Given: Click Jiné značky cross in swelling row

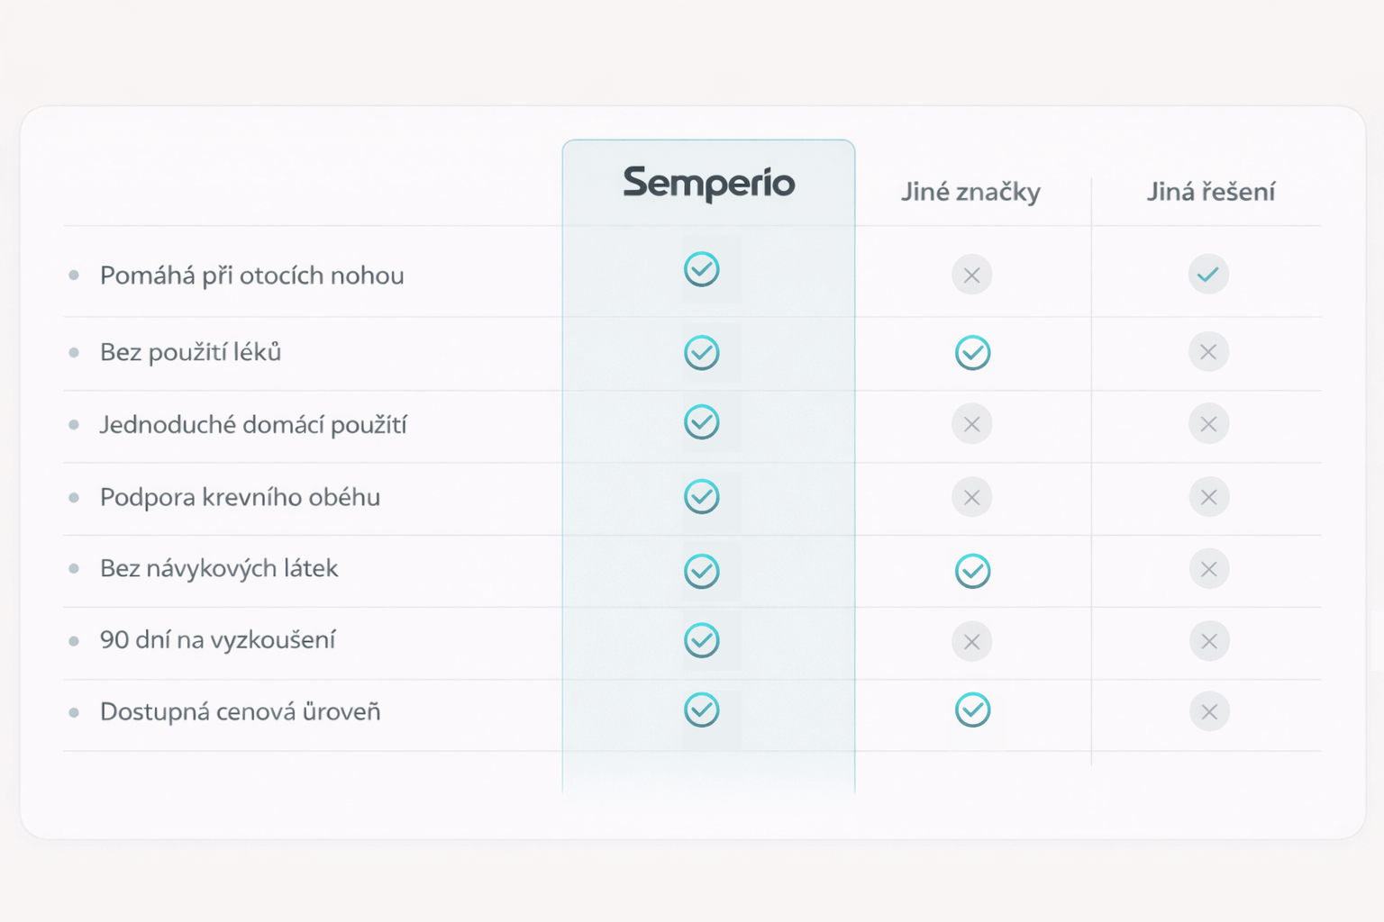Looking at the screenshot, I should [x=971, y=275].
